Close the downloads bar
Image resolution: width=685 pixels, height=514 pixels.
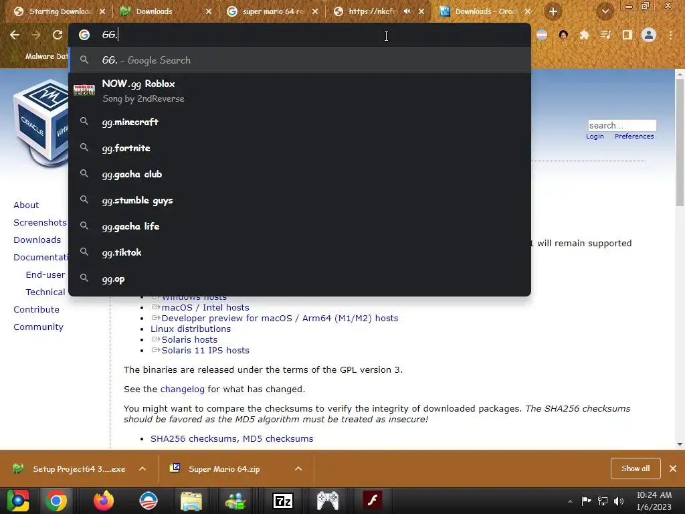(673, 468)
